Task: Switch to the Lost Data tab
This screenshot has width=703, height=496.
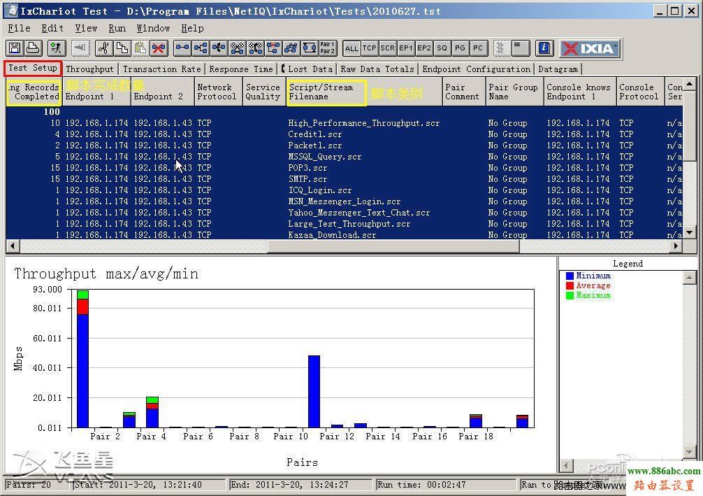Action: [307, 69]
